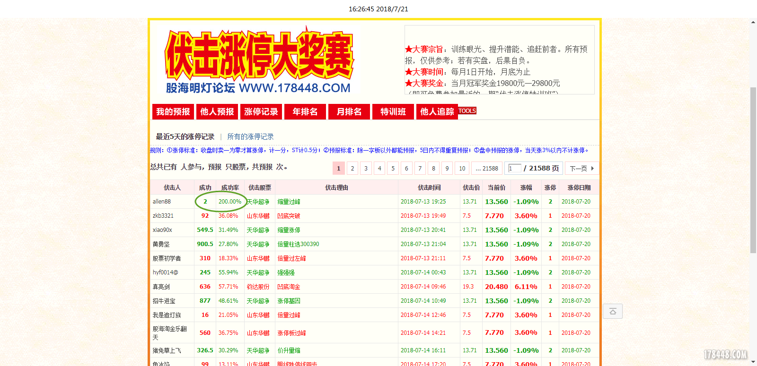
Task: Open user zkb3321 profile
Action: tap(163, 216)
